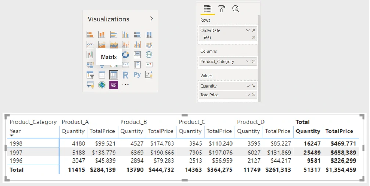Select the Area chart visual
Viewport: 370px width, 186px height.
[102, 44]
